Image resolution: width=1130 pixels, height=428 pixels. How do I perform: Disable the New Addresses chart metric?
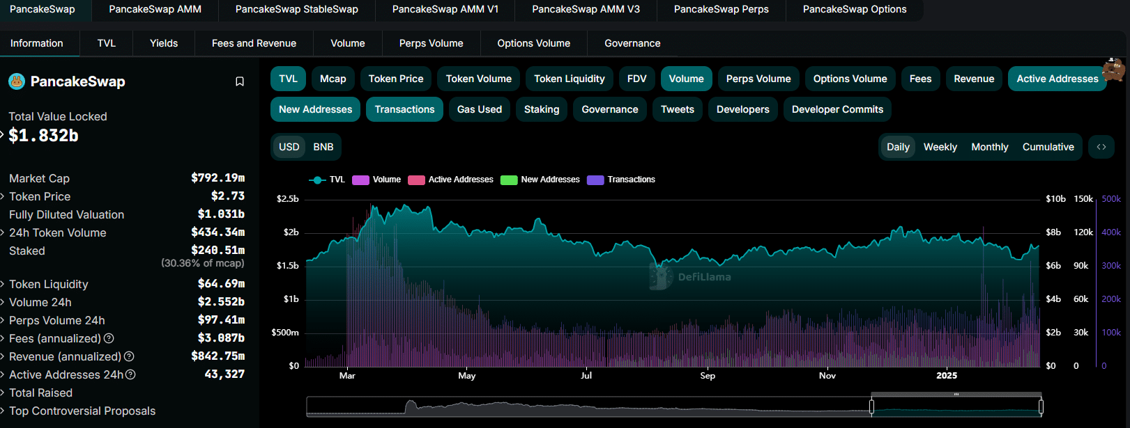click(x=315, y=109)
